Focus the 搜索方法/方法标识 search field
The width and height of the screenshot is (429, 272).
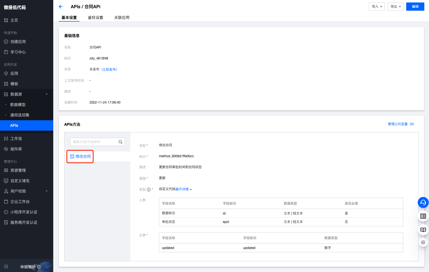(97, 142)
